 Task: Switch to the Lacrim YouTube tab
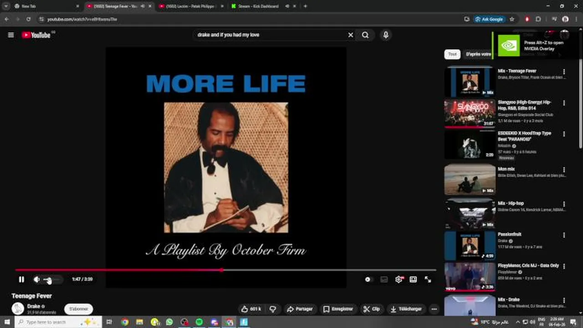point(191,6)
